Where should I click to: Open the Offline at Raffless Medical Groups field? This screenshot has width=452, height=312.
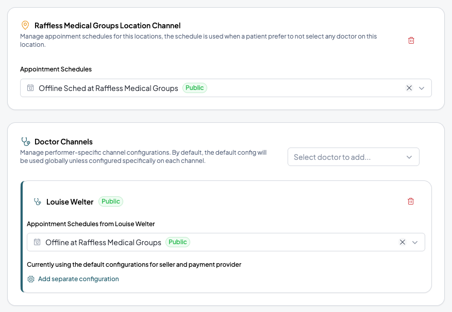click(226, 242)
